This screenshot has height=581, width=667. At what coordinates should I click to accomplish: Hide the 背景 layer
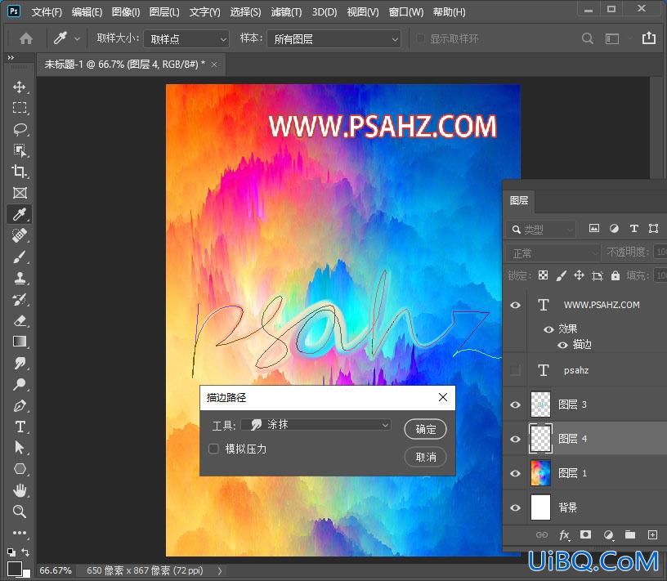[515, 507]
